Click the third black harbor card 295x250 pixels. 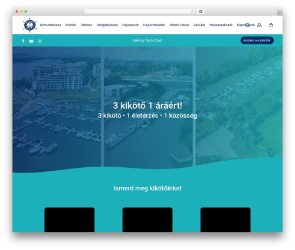click(225, 220)
